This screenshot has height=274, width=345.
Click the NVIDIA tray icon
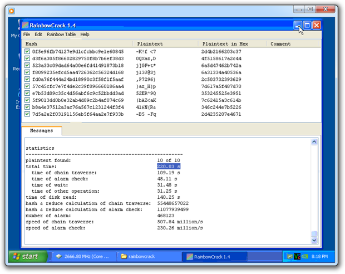tap(305, 256)
